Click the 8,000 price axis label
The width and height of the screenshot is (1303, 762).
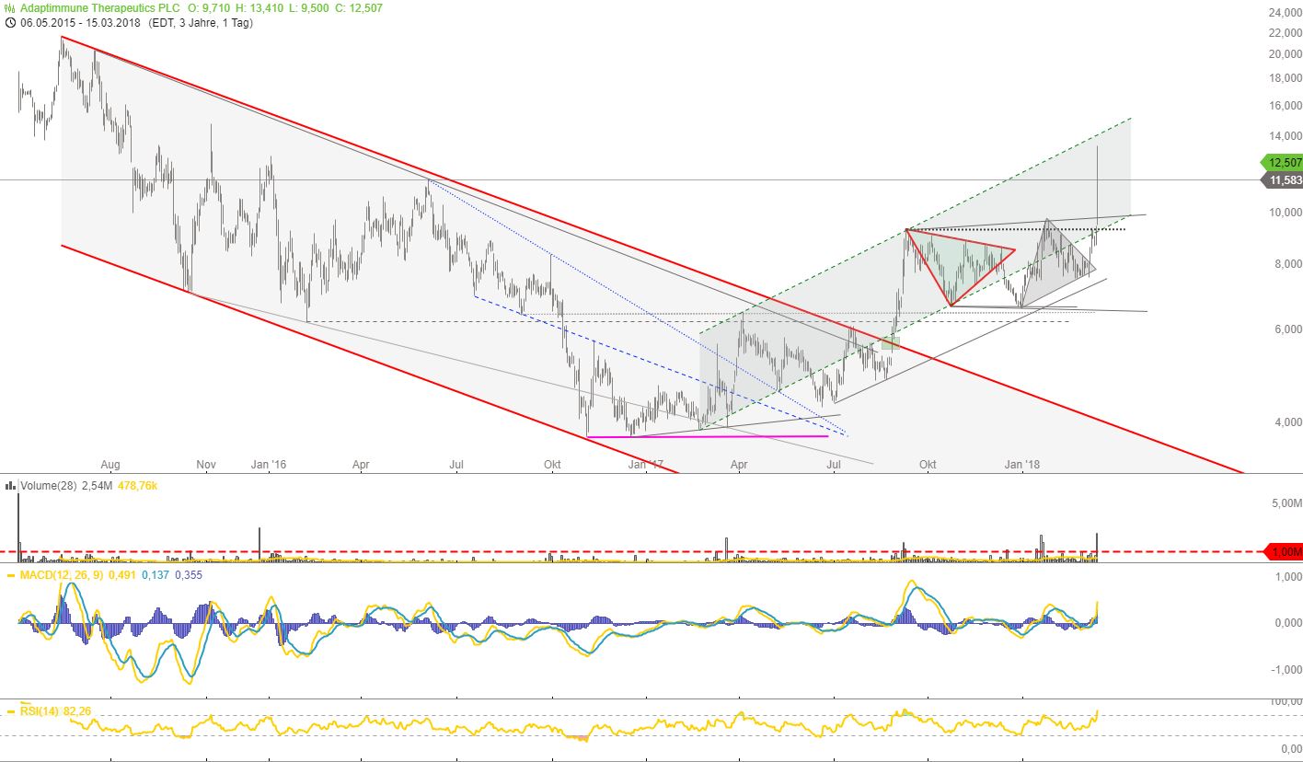pos(1287,264)
